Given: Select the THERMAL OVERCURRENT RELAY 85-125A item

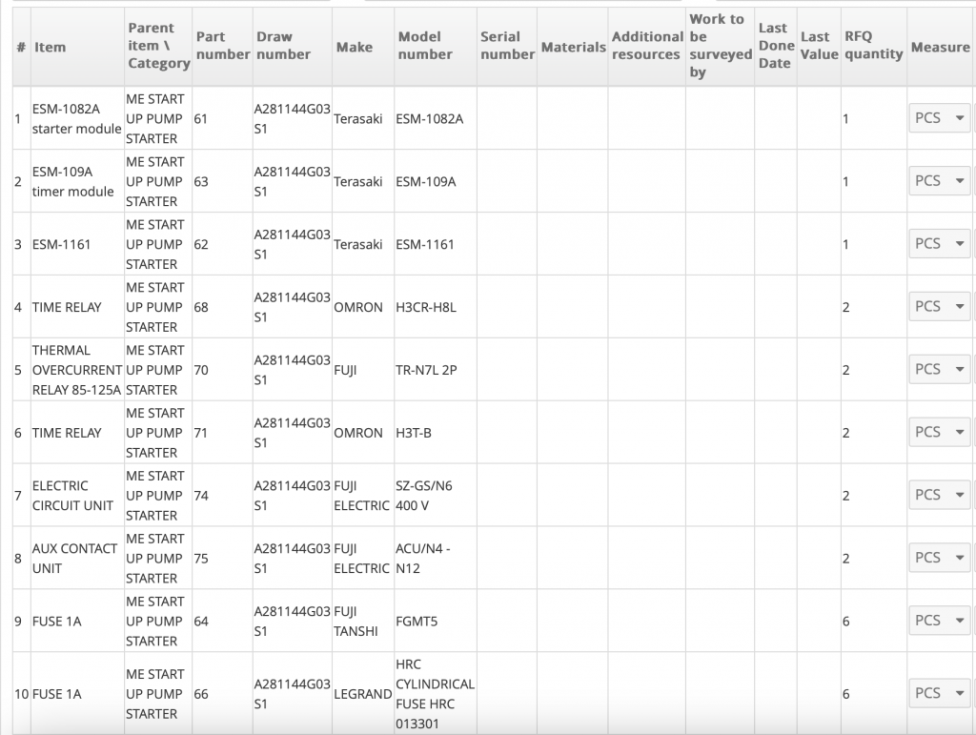Looking at the screenshot, I should pos(76,370).
